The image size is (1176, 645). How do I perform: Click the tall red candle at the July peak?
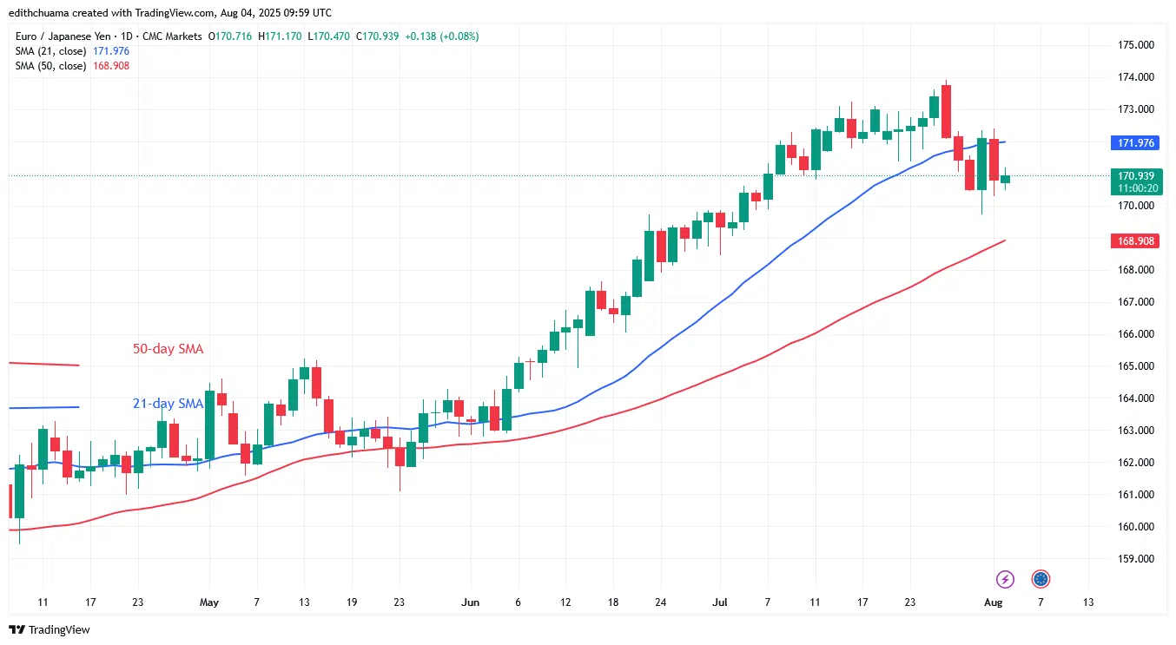[x=946, y=111]
